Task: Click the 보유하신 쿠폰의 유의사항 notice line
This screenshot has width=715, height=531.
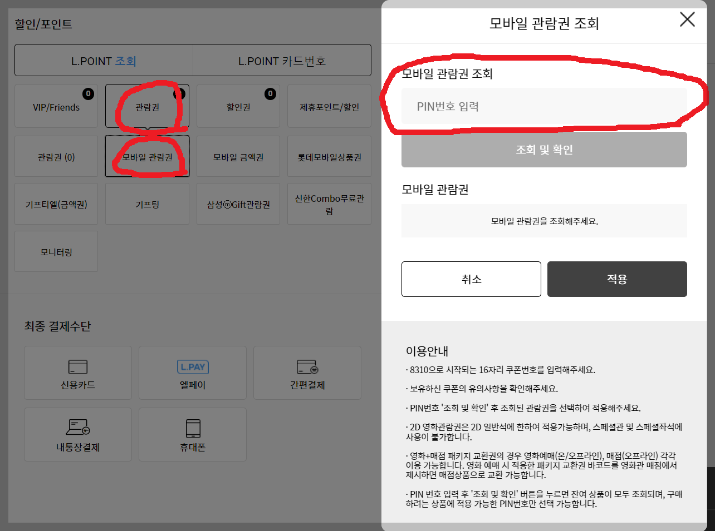Action: point(482,389)
